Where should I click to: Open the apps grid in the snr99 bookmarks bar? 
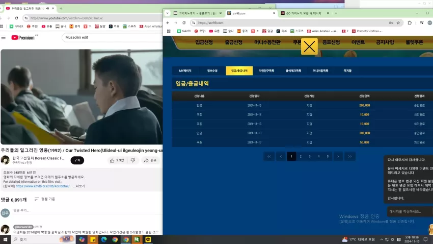(169, 31)
